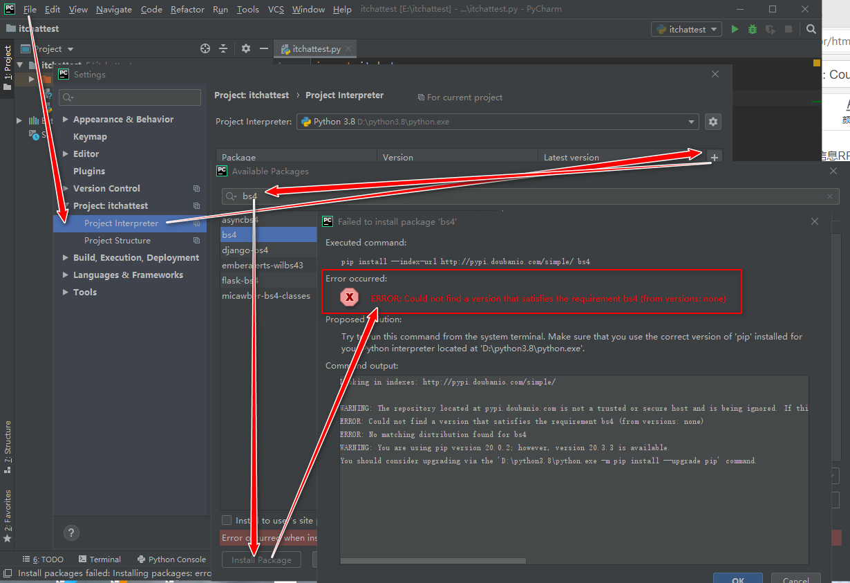The image size is (850, 583).
Task: Open the 1: Project side tool window
Action: (x=8, y=68)
